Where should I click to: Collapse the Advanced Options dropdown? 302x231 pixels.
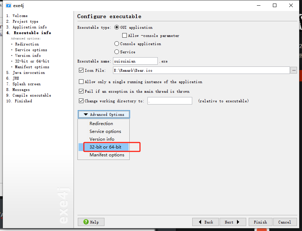point(104,114)
